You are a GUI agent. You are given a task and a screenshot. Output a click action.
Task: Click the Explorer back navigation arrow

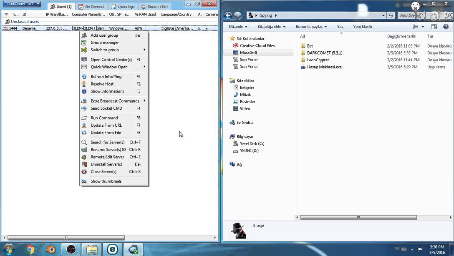click(228, 15)
